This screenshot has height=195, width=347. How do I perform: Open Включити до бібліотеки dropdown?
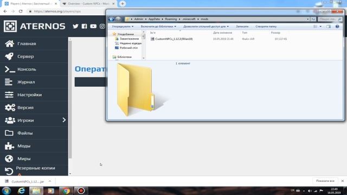158,27
